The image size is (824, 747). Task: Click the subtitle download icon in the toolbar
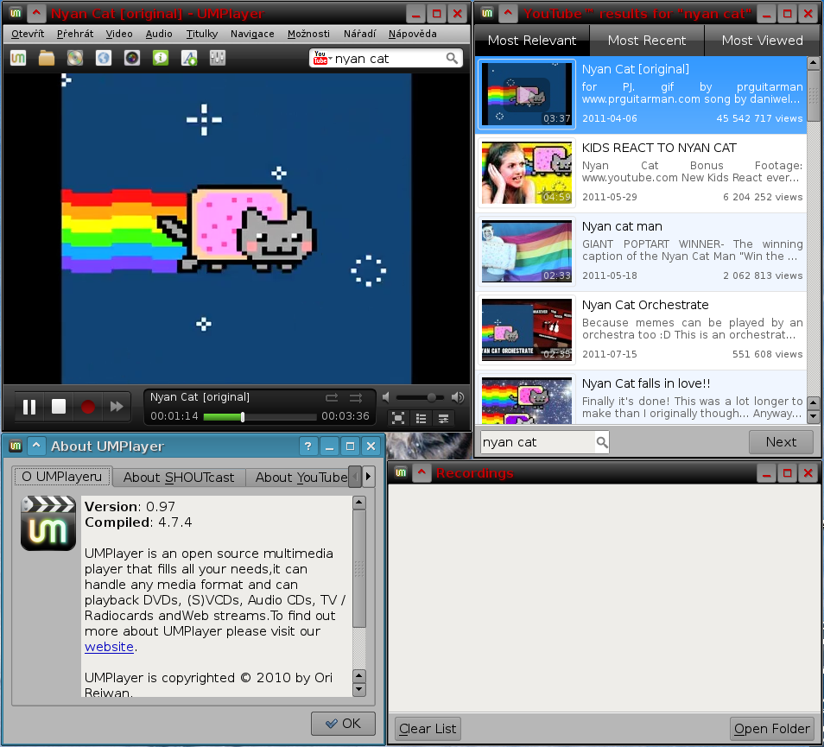[x=188, y=58]
